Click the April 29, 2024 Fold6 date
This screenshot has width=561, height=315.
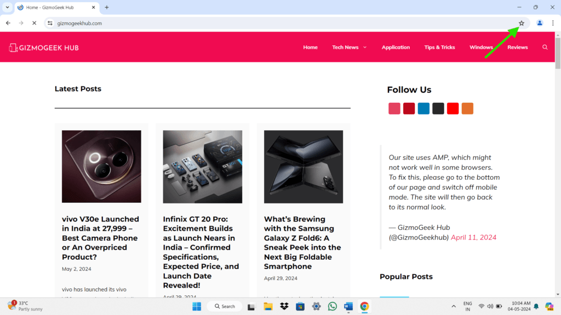(280, 278)
